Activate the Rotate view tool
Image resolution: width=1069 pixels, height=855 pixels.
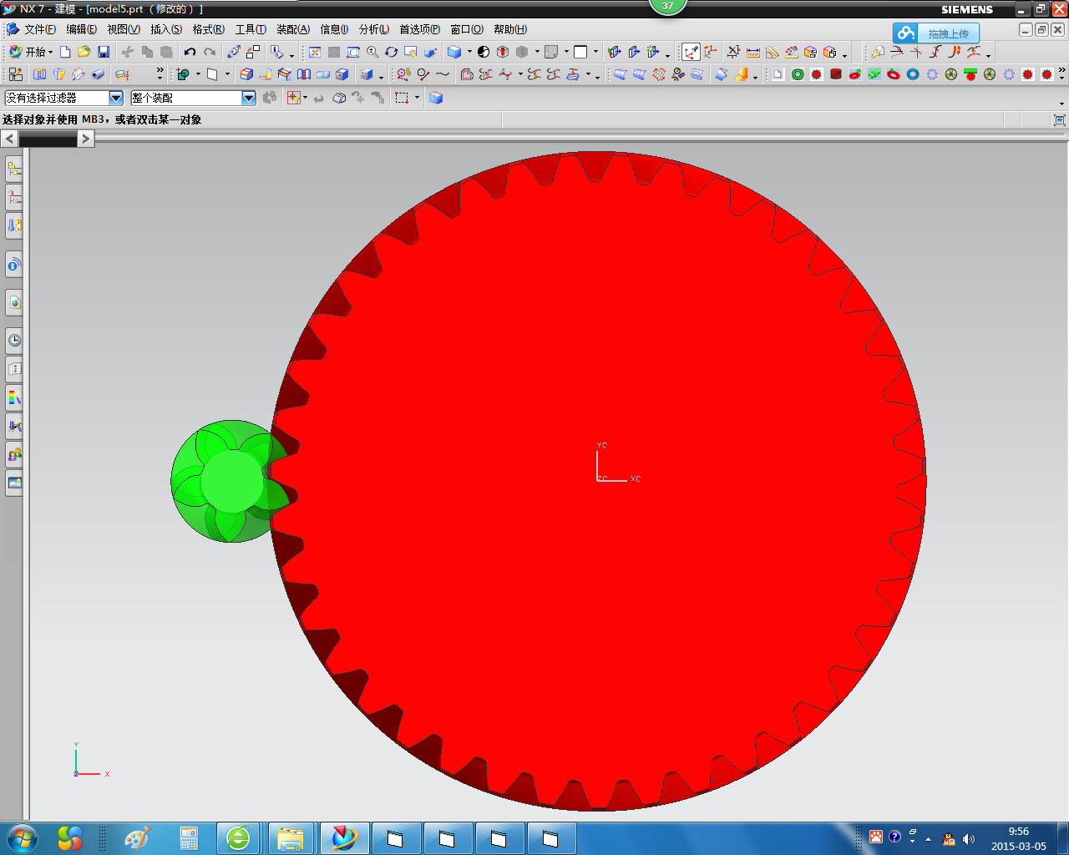tap(392, 52)
